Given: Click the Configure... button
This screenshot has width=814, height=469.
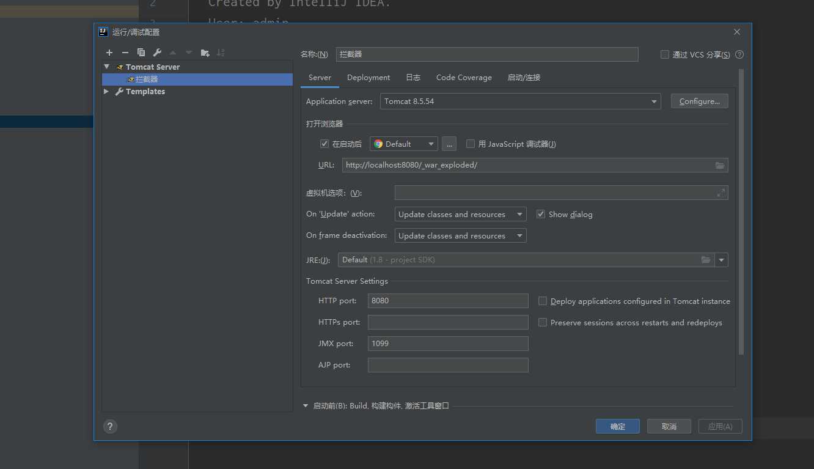Looking at the screenshot, I should [x=700, y=102].
